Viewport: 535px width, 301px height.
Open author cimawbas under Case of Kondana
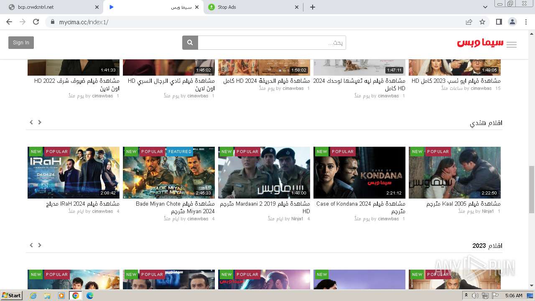coord(388,219)
